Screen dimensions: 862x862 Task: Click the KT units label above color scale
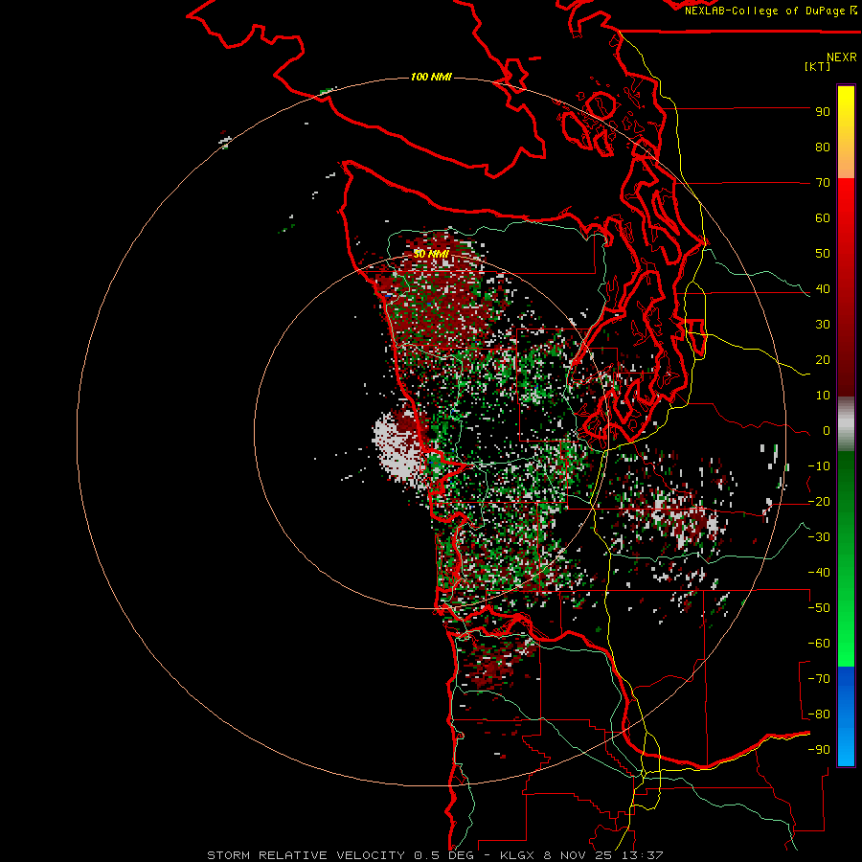pyautogui.click(x=818, y=66)
